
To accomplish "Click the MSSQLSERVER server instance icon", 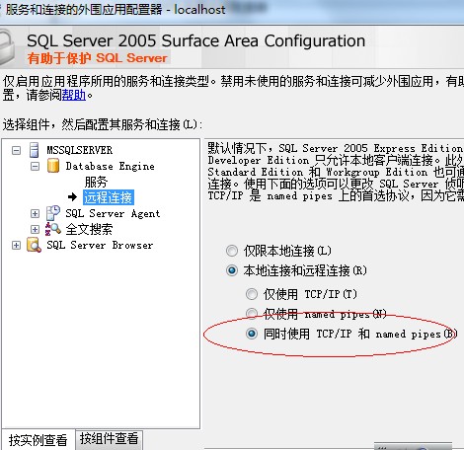I will [x=35, y=150].
